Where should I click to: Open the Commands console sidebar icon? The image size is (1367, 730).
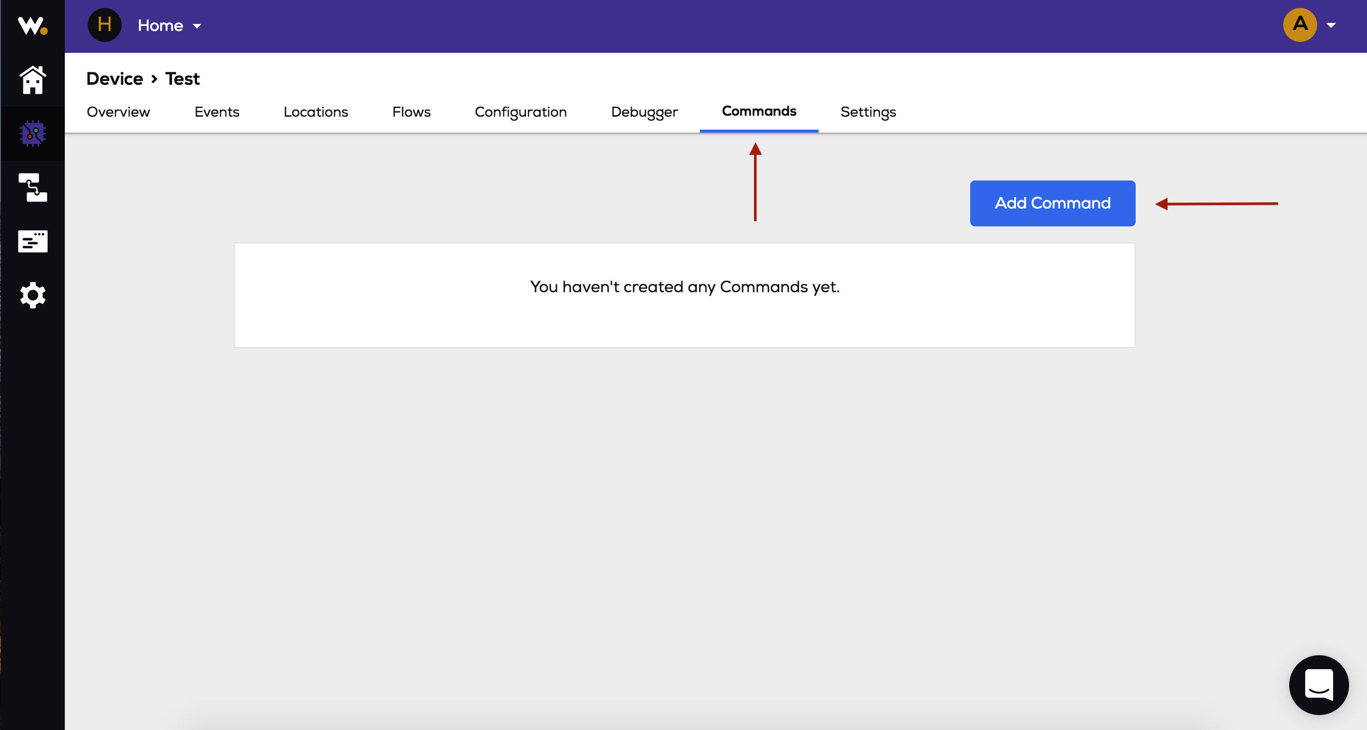point(32,241)
